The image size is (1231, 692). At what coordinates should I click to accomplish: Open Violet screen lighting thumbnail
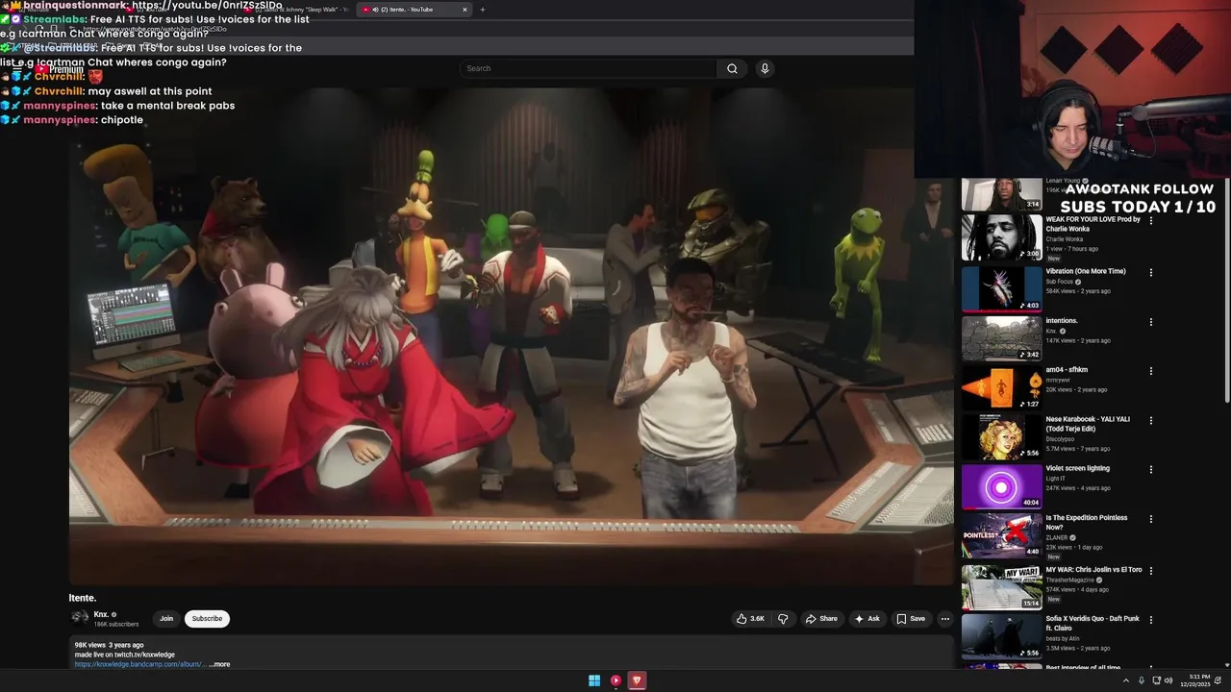[x=1001, y=486]
